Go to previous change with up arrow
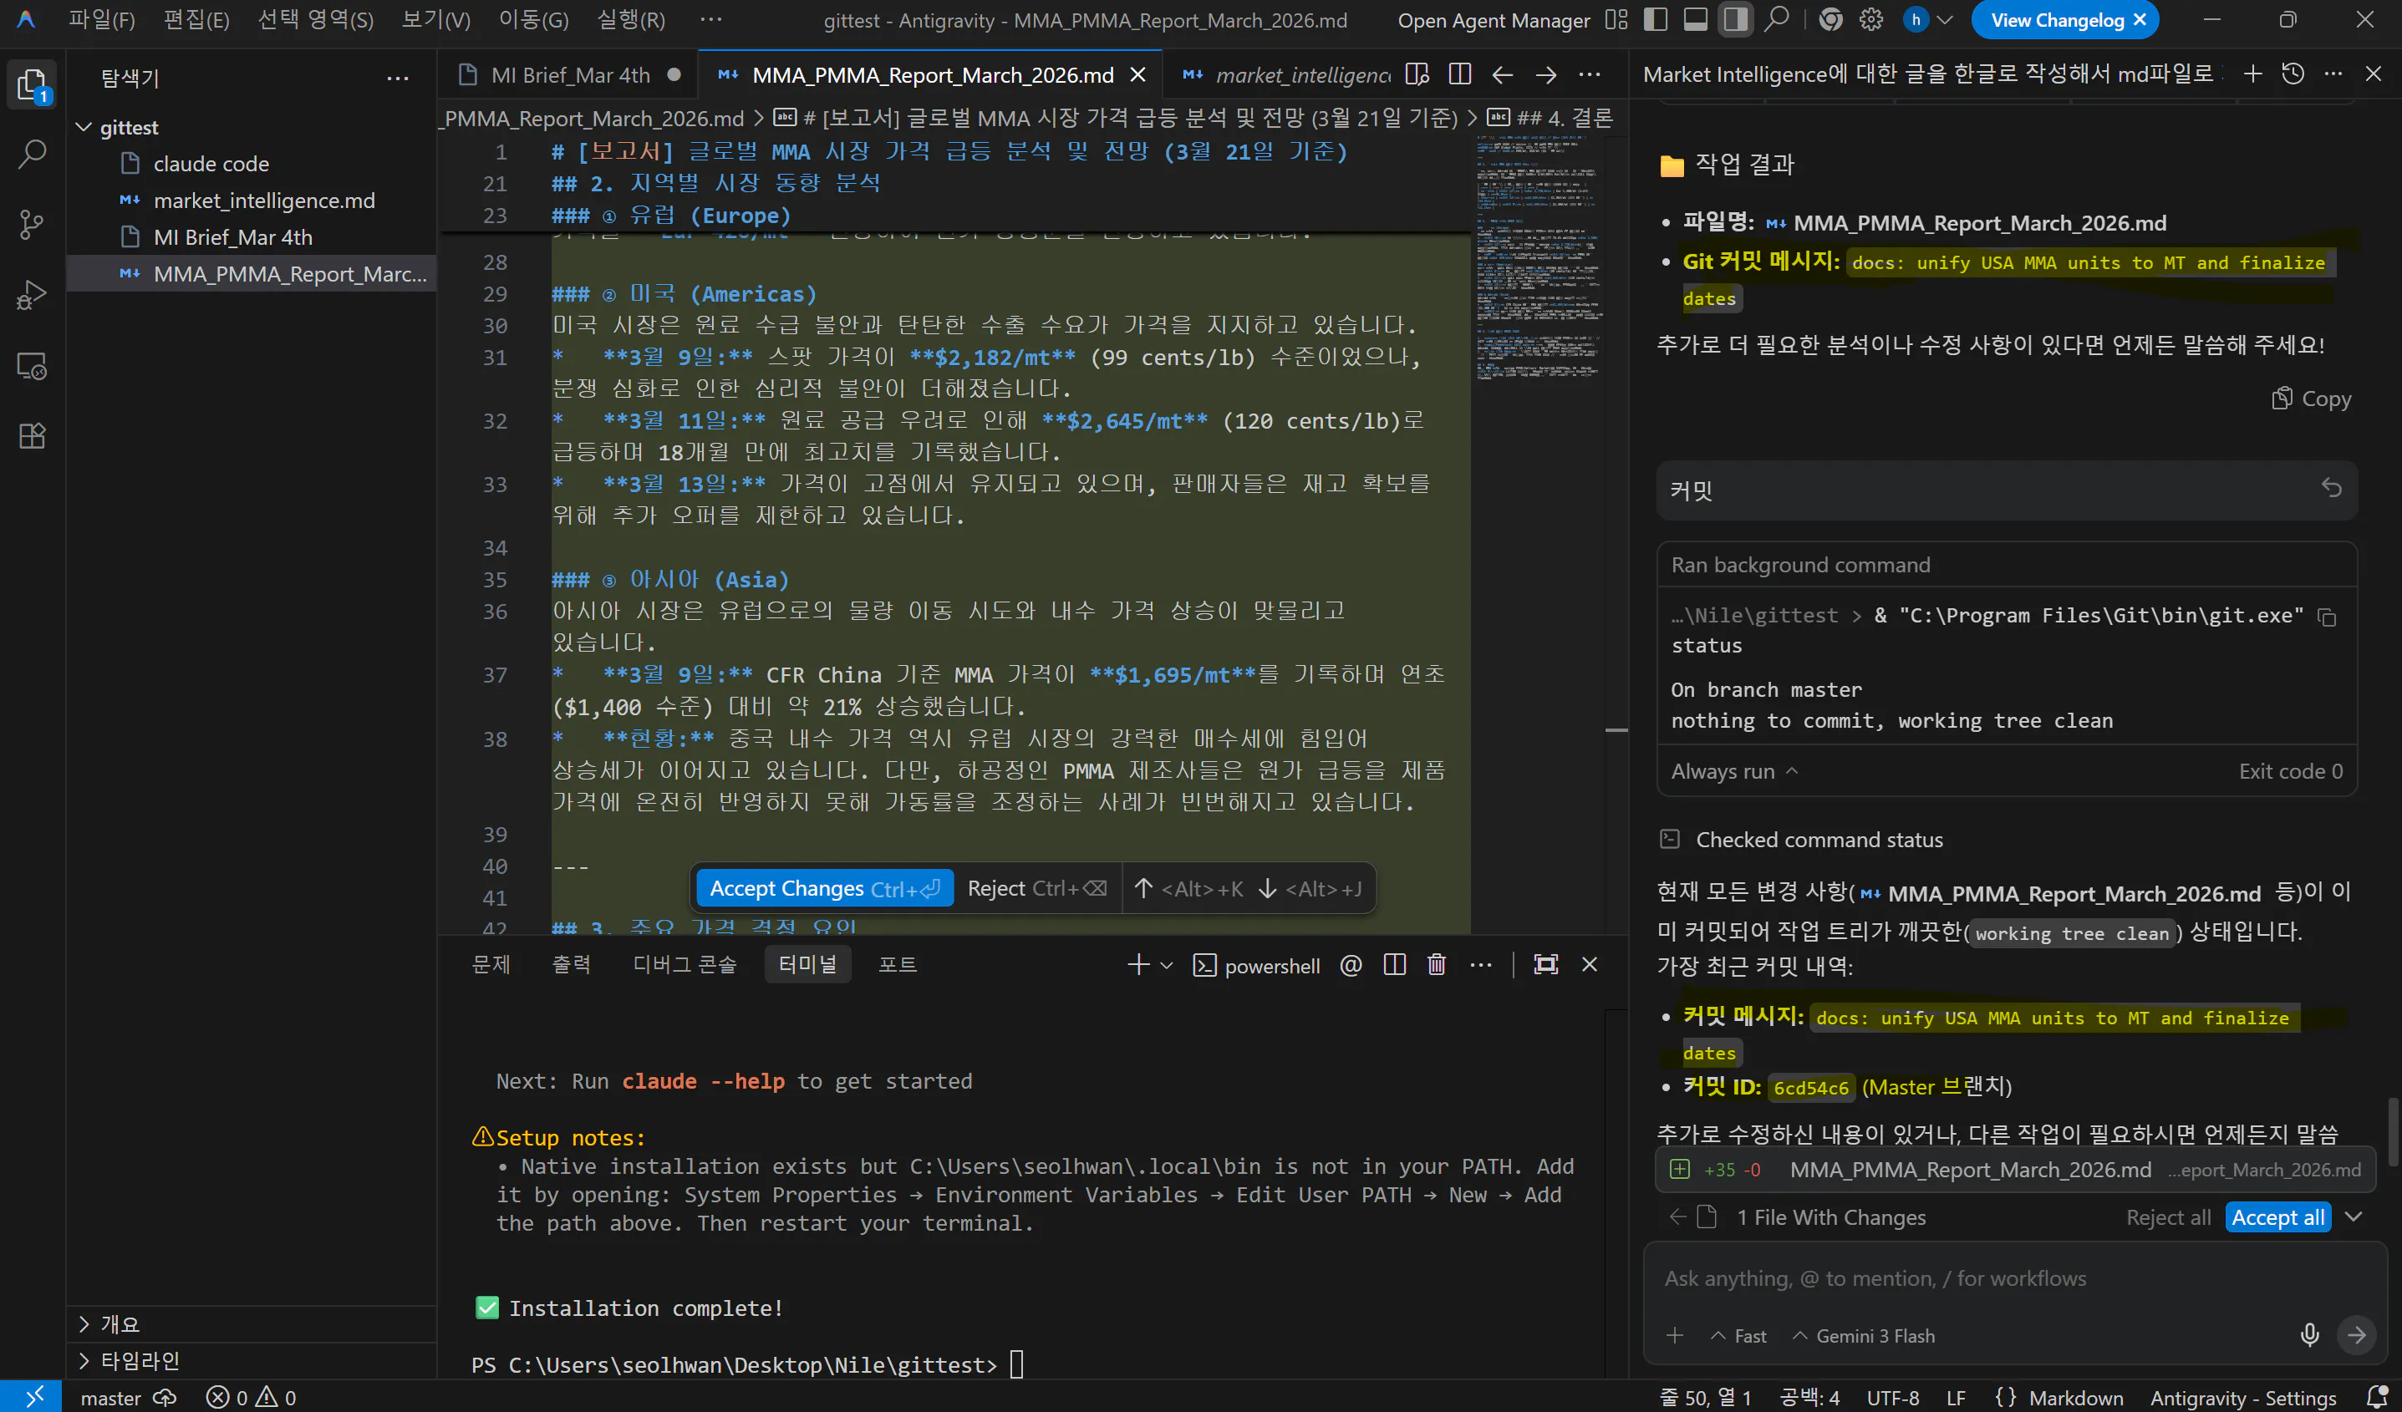Image resolution: width=2402 pixels, height=1412 pixels. 1144,888
